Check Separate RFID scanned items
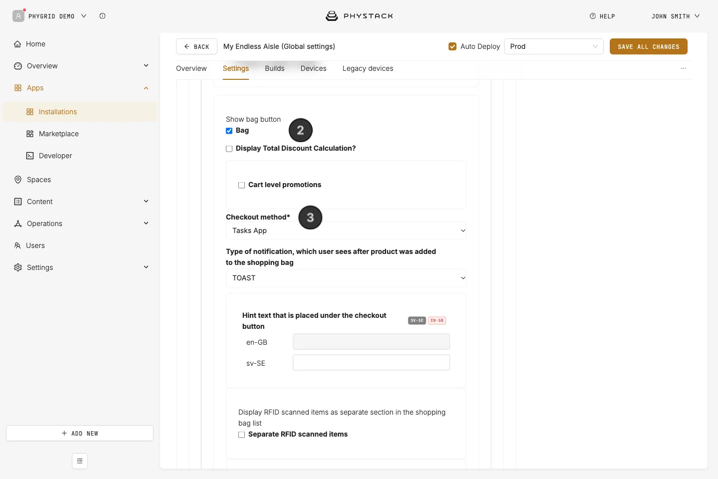Image resolution: width=718 pixels, height=479 pixels. (242, 435)
